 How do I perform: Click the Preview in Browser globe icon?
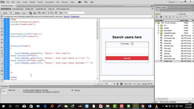point(35,13)
